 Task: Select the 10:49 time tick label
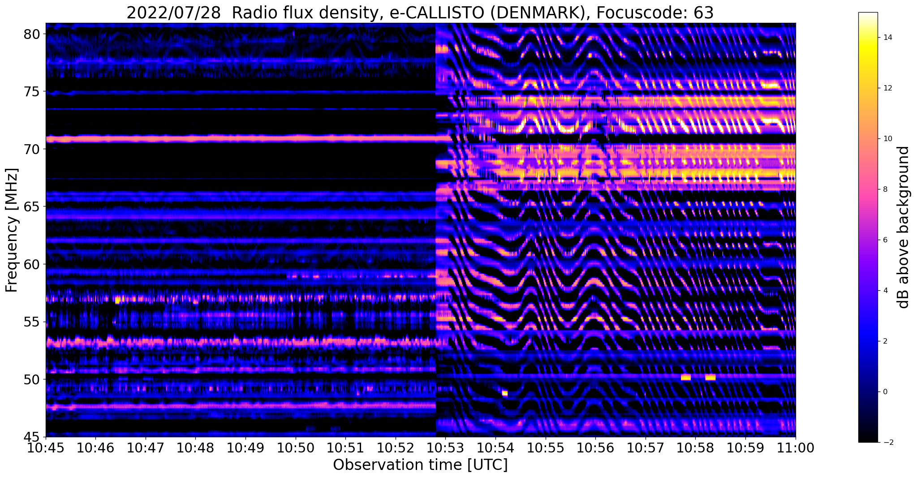coord(245,448)
